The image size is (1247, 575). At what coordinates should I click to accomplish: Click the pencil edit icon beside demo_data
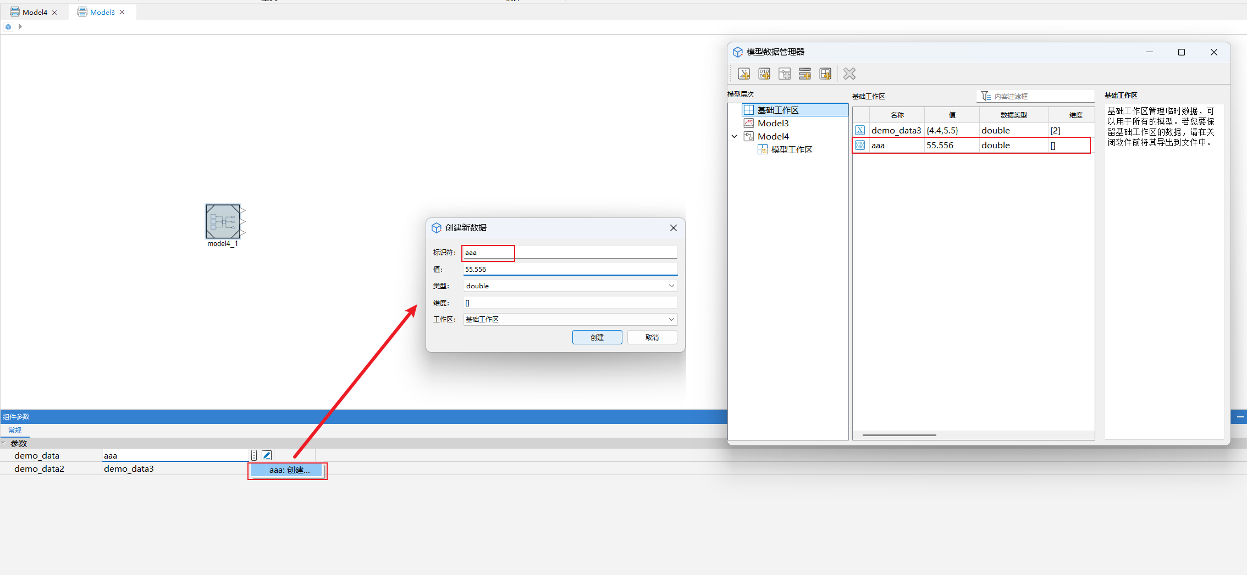pos(267,455)
